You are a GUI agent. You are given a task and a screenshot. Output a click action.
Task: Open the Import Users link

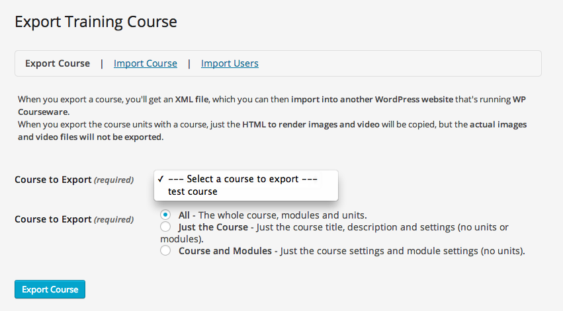(230, 63)
